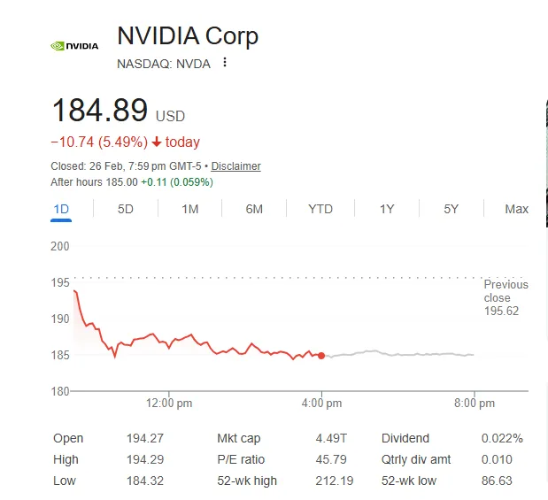Click the Mkt cap value 4.49T
The width and height of the screenshot is (548, 500).
[x=331, y=438]
